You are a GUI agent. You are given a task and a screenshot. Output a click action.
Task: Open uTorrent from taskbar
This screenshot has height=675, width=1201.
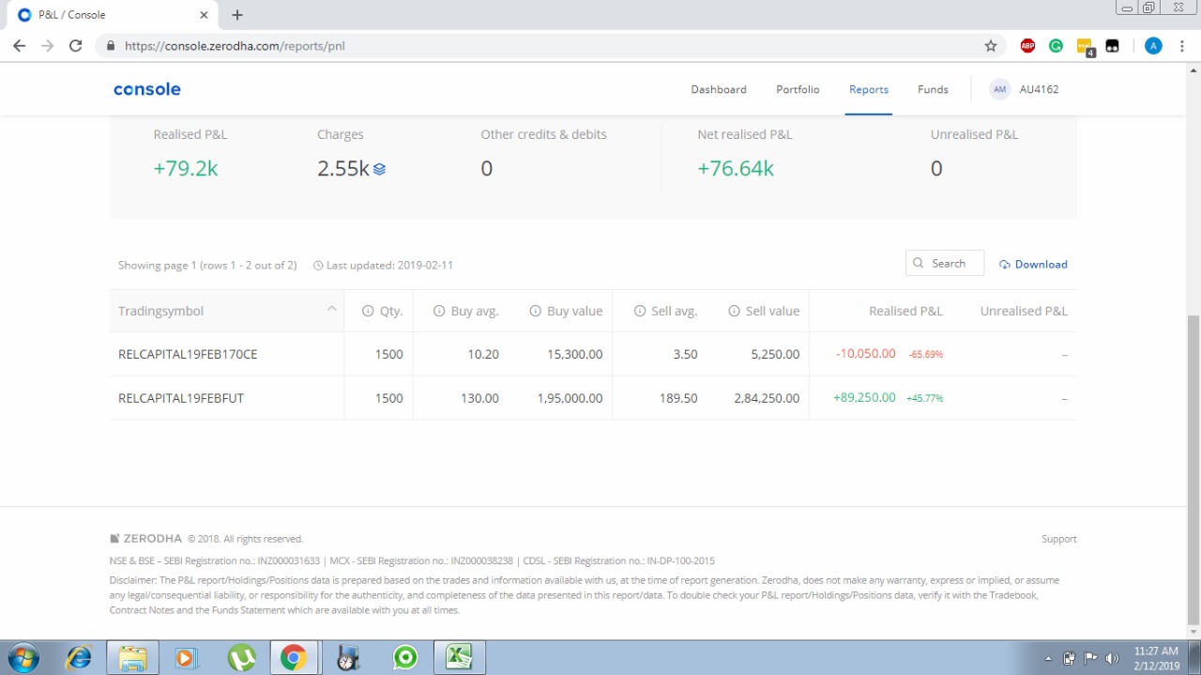pos(241,658)
